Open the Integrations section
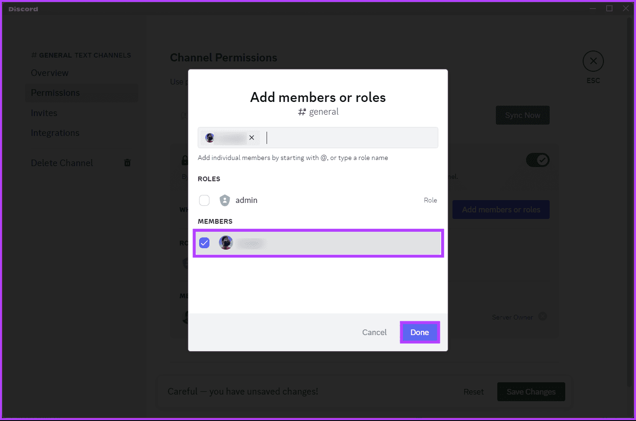The width and height of the screenshot is (636, 421). 55,133
